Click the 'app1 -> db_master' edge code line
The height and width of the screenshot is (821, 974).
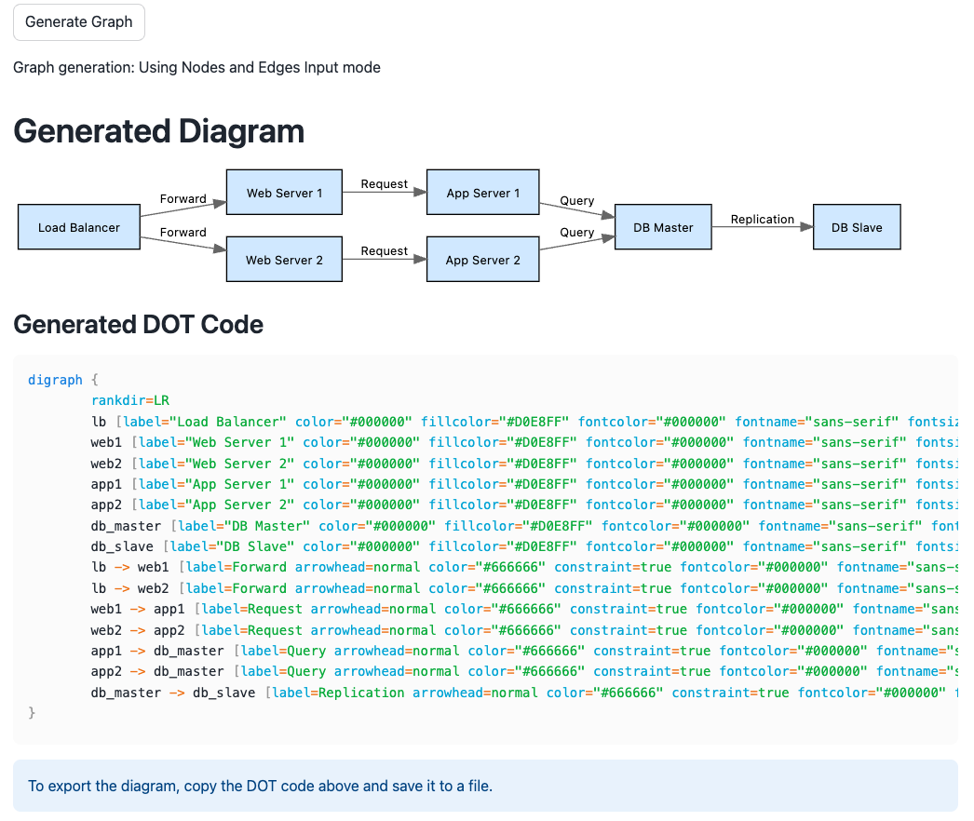point(524,651)
